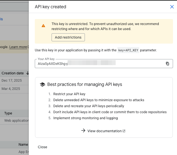Click the Best practices for managing API keys heading
Image resolution: width=177 pixels, height=155 pixels.
(x=85, y=84)
